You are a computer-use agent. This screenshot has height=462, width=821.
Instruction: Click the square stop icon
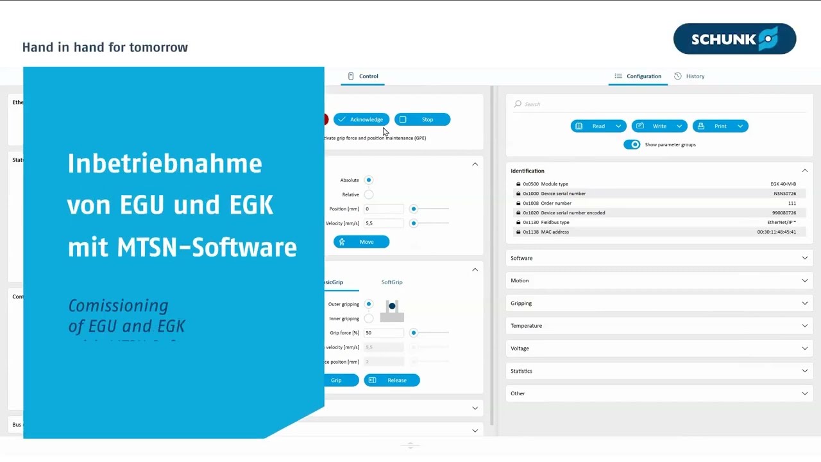(403, 119)
